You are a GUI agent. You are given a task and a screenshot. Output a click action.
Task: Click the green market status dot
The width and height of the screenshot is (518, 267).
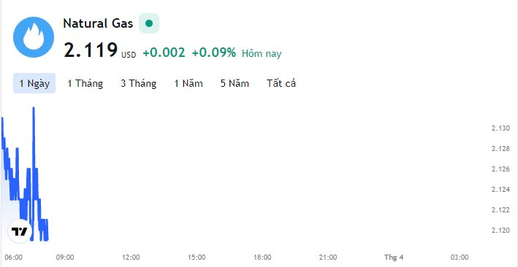click(149, 23)
